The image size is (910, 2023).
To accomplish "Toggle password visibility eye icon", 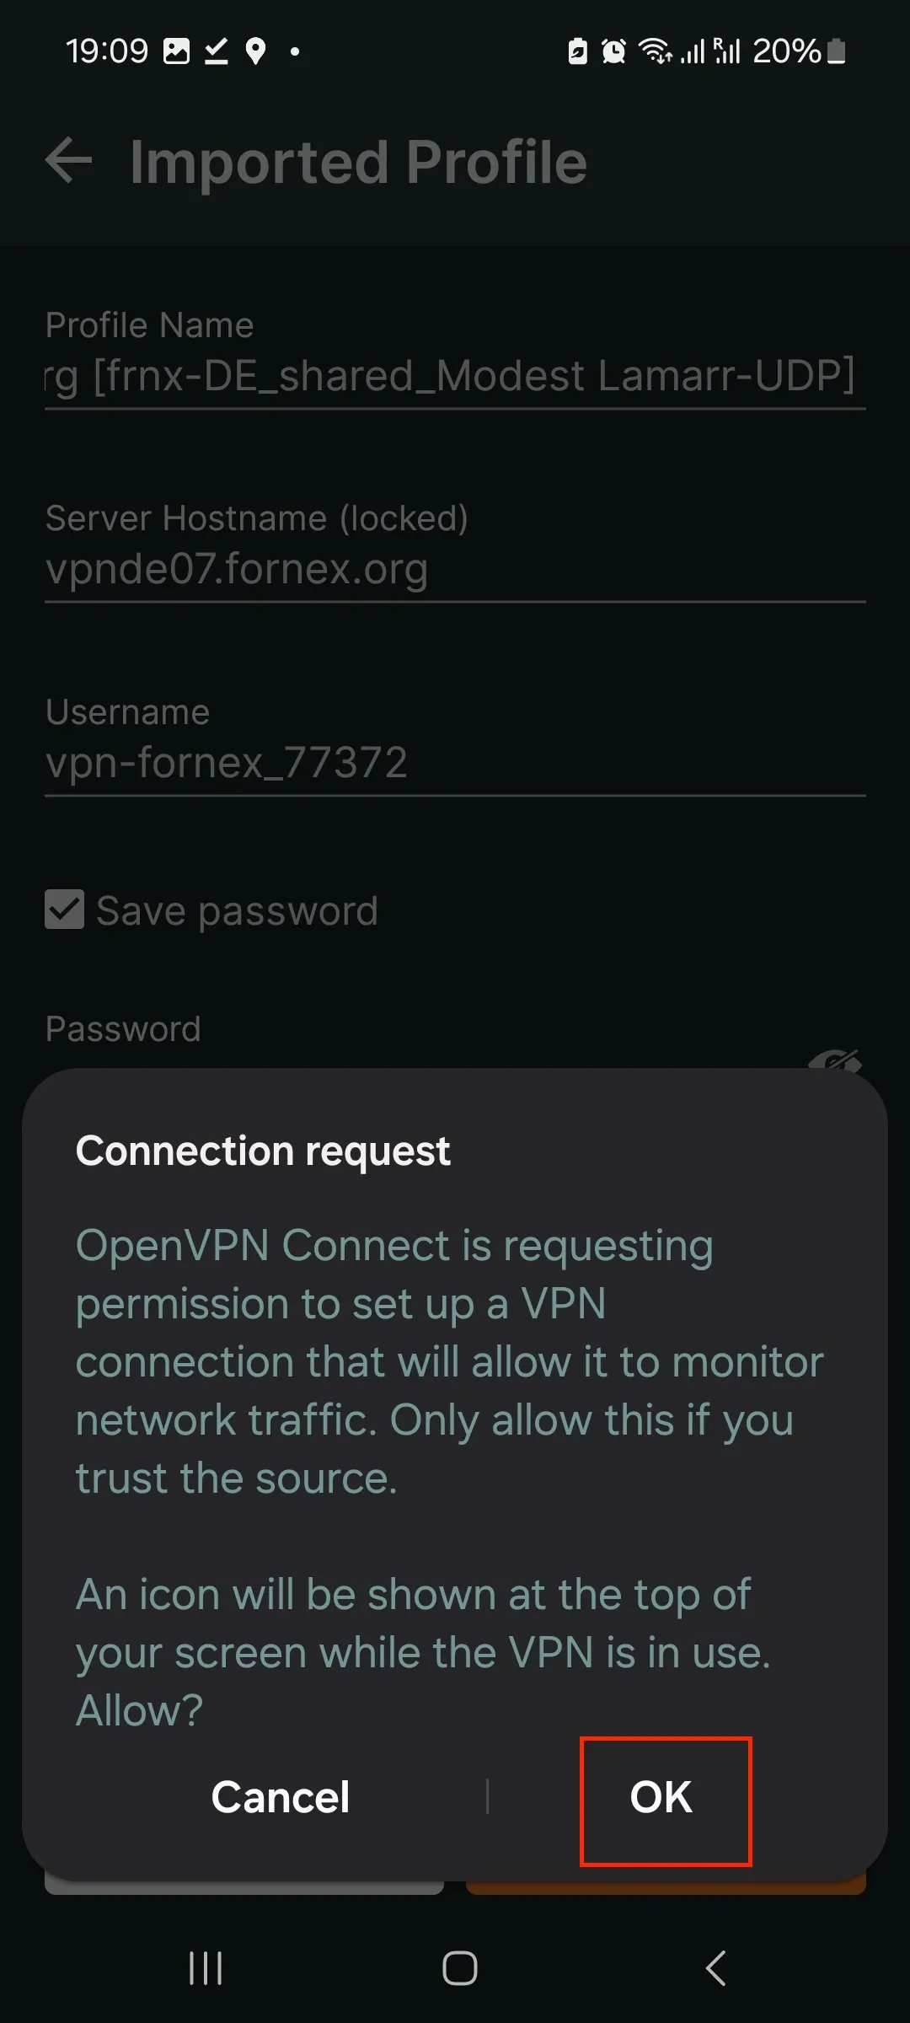I will tap(834, 1059).
